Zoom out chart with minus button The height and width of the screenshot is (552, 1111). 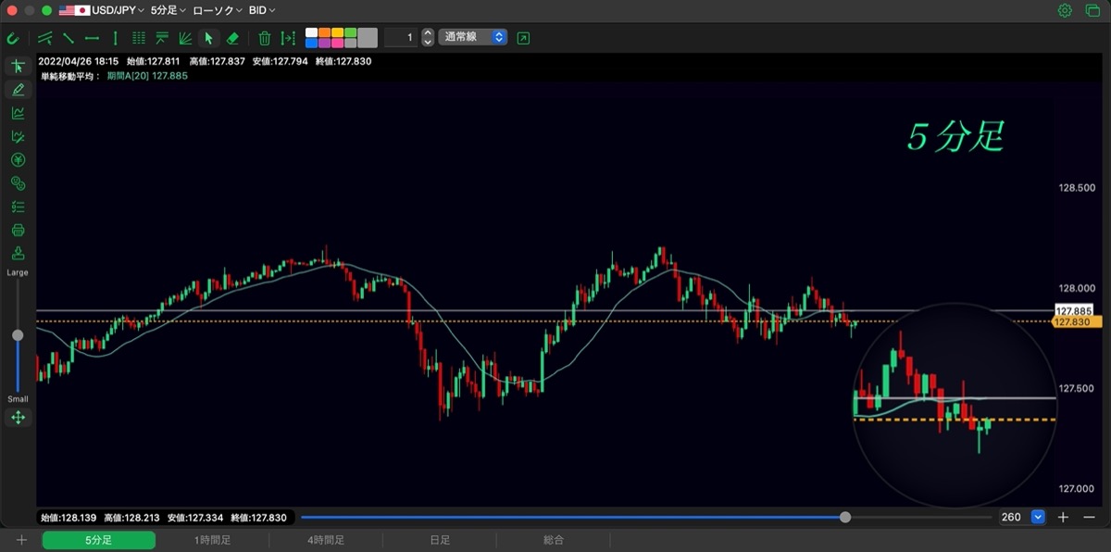[x=1090, y=517]
